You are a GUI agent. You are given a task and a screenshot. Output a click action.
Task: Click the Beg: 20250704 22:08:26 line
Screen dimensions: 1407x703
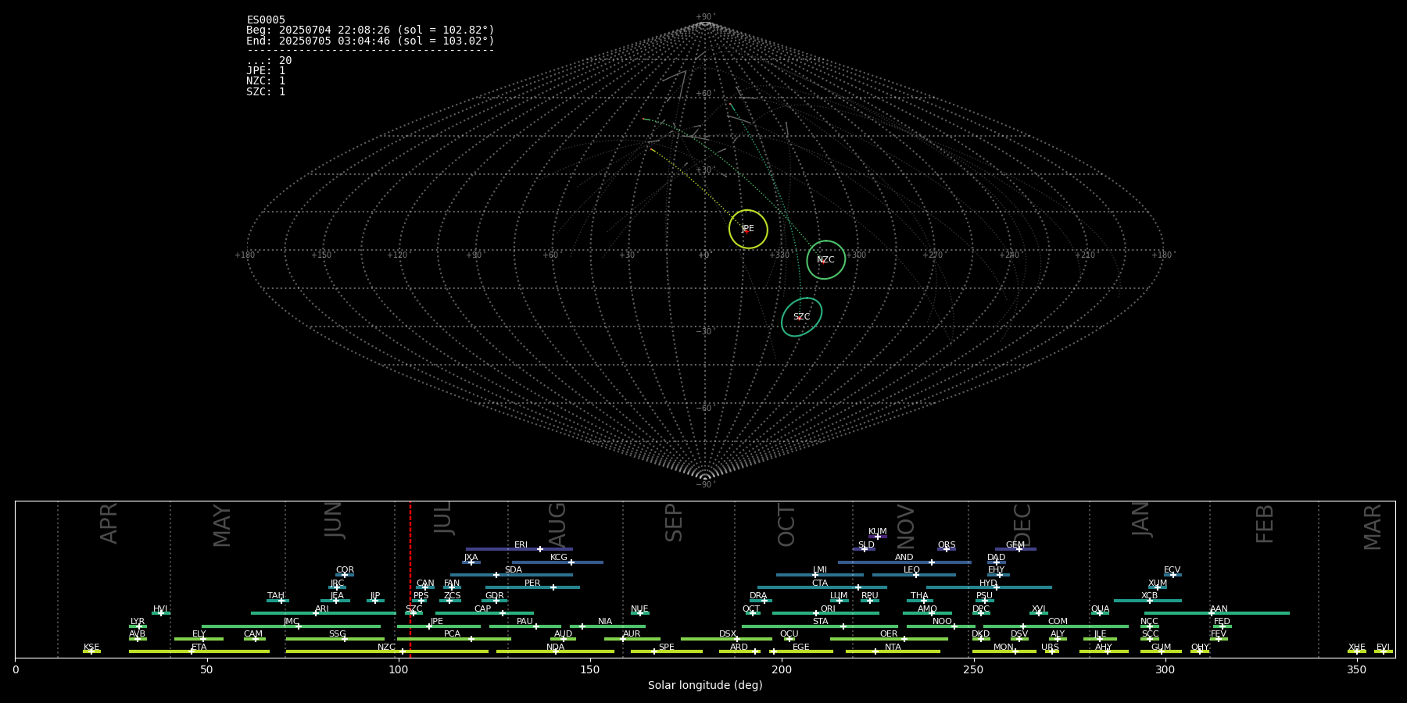[371, 30]
